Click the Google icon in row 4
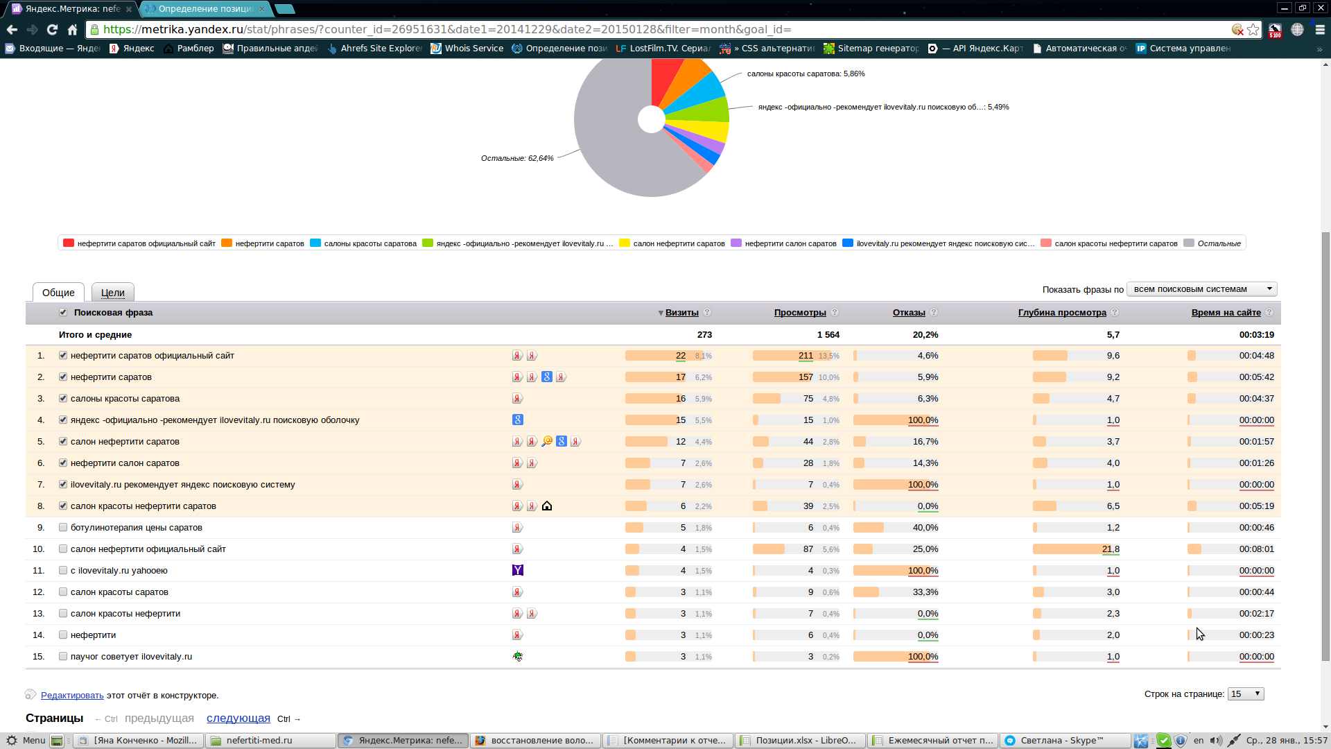The width and height of the screenshot is (1331, 749). pos(518,420)
